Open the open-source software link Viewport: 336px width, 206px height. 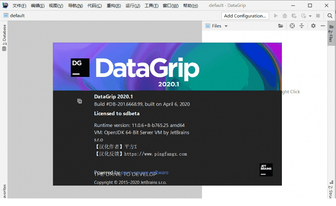(144, 172)
